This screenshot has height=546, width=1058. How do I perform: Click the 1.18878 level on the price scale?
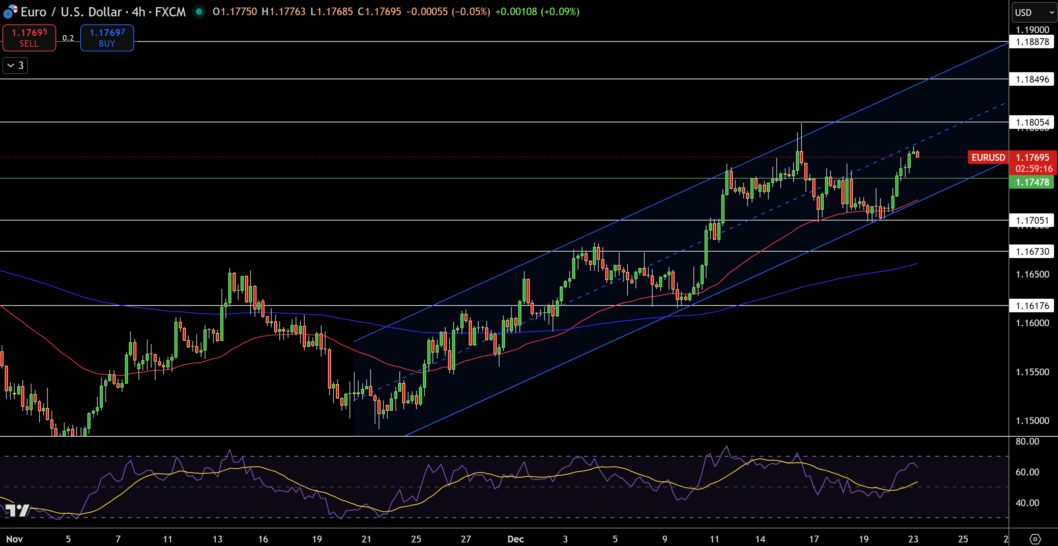pyautogui.click(x=1032, y=42)
